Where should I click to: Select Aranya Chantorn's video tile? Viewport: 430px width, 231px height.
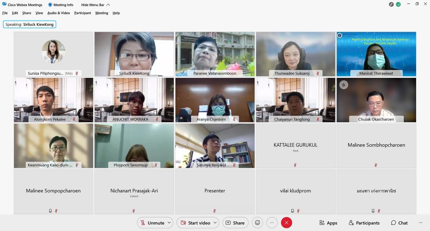(x=215, y=100)
